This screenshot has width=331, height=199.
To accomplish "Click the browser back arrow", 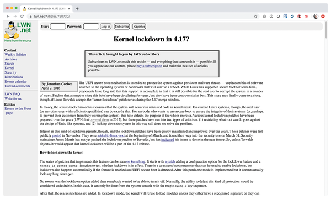I will (x=8, y=16).
